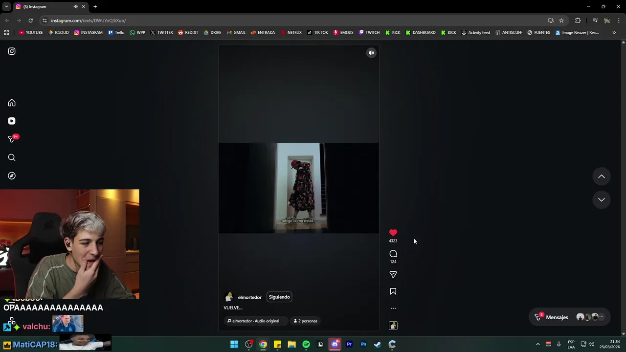
Task: Click the Siguiendo button
Action: tap(279, 297)
